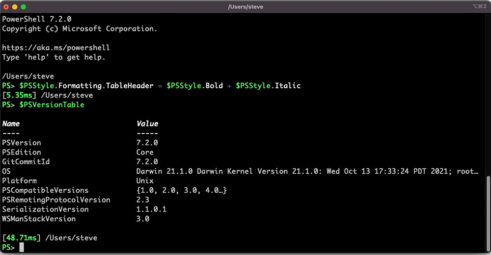Click the PSRemotingProtocolVersion row name
Screen dimensions: 491x255
point(56,200)
